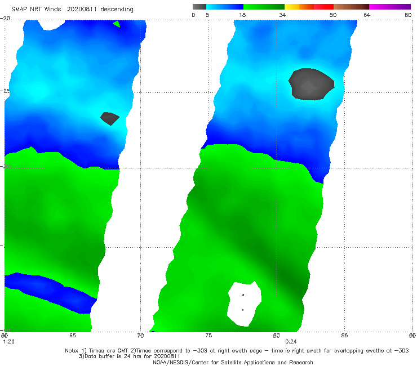The image size is (417, 366).
Task: Click latitude axis label '-30'
Action: pos(6,166)
